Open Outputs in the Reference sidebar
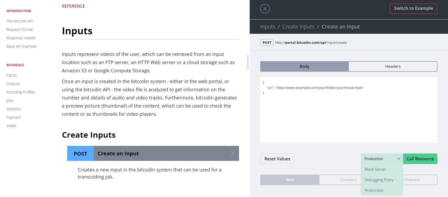This screenshot has width=448, height=197. coord(13,84)
